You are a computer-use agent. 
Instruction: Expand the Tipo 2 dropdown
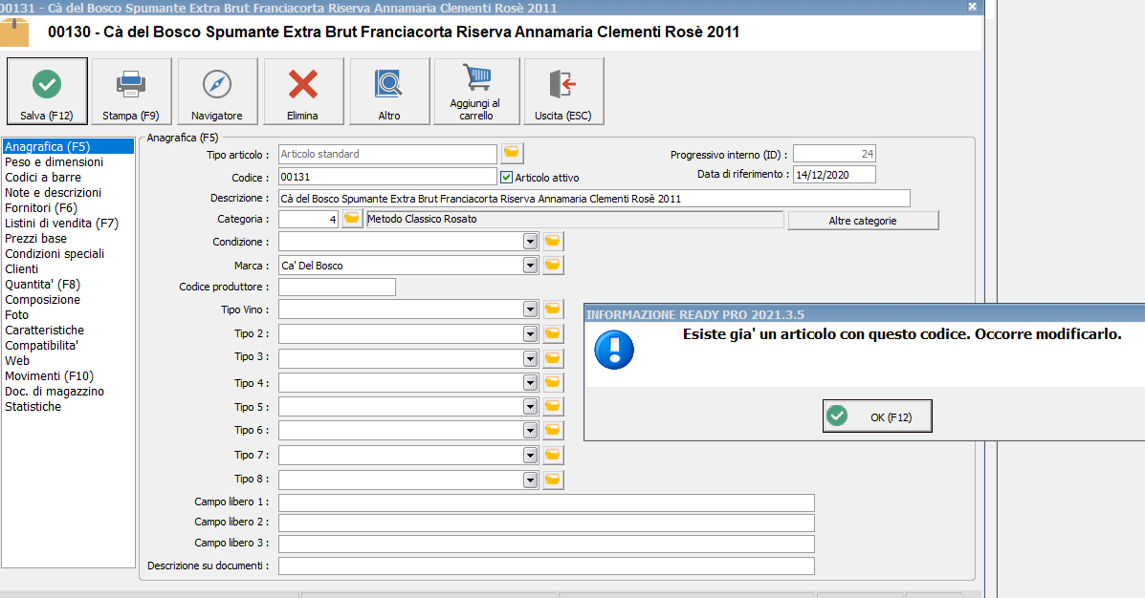pos(531,334)
